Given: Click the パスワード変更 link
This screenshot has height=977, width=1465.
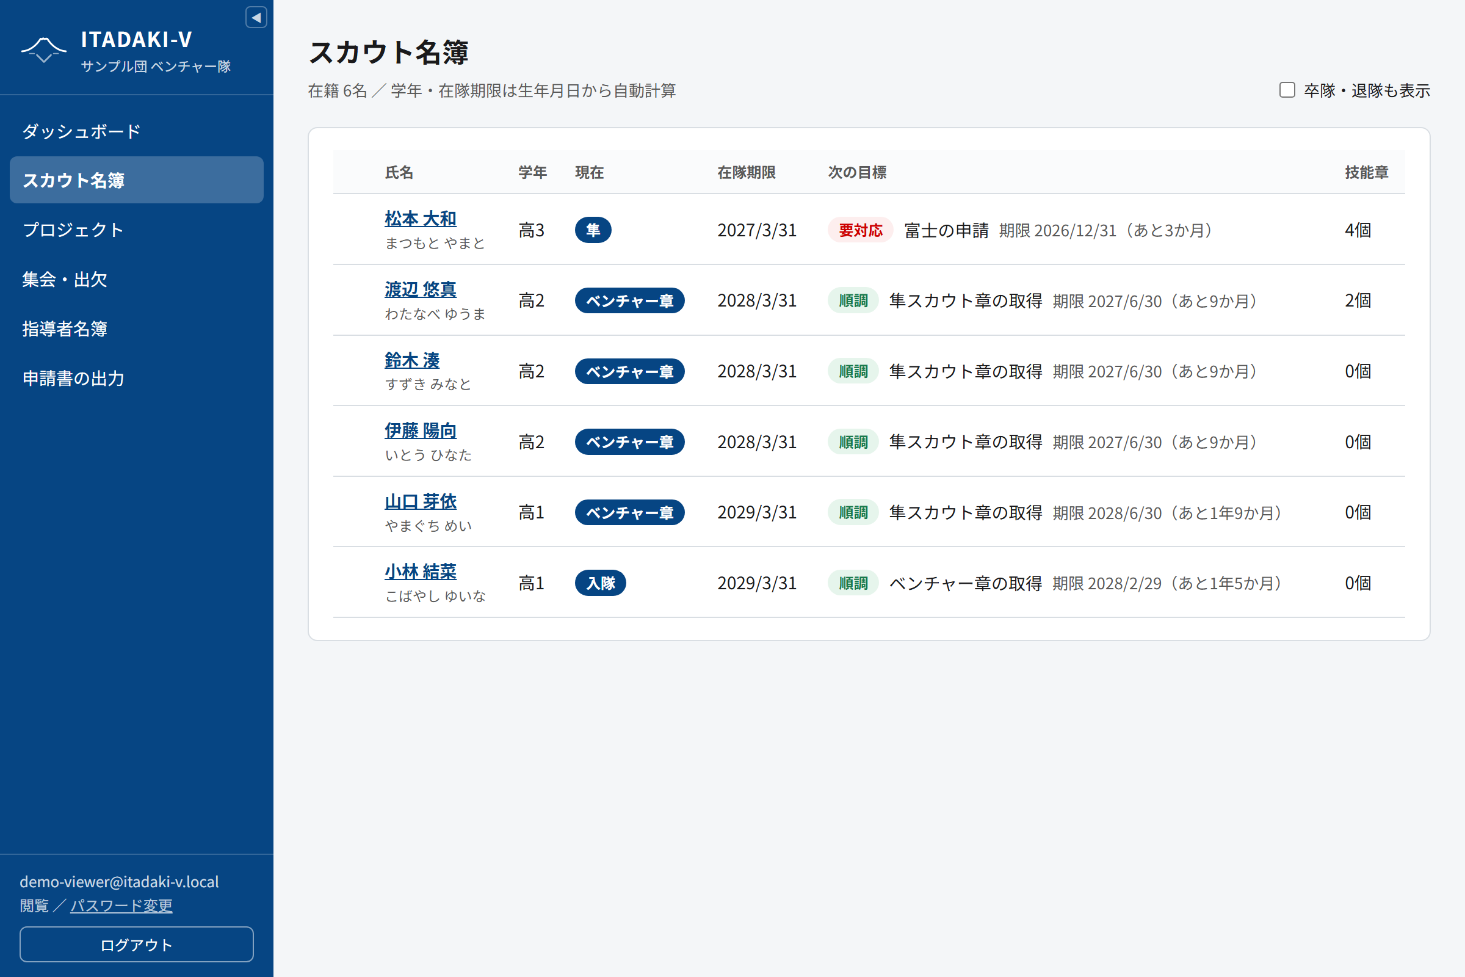Looking at the screenshot, I should tap(121, 906).
